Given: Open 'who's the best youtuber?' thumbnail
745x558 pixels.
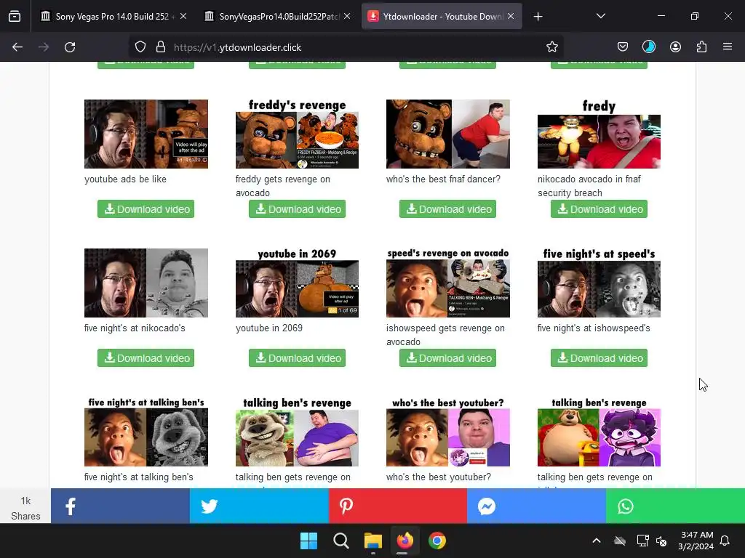Looking at the screenshot, I should tap(447, 432).
